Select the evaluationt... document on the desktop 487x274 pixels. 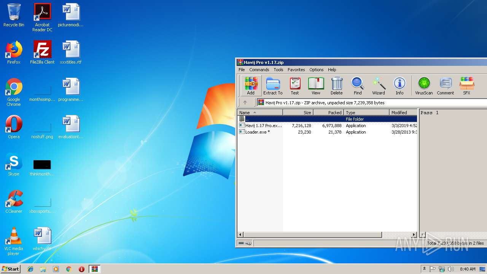[71, 127]
